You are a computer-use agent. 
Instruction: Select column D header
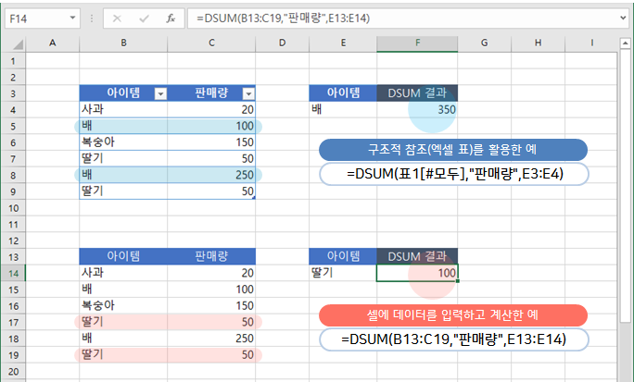coord(282,43)
